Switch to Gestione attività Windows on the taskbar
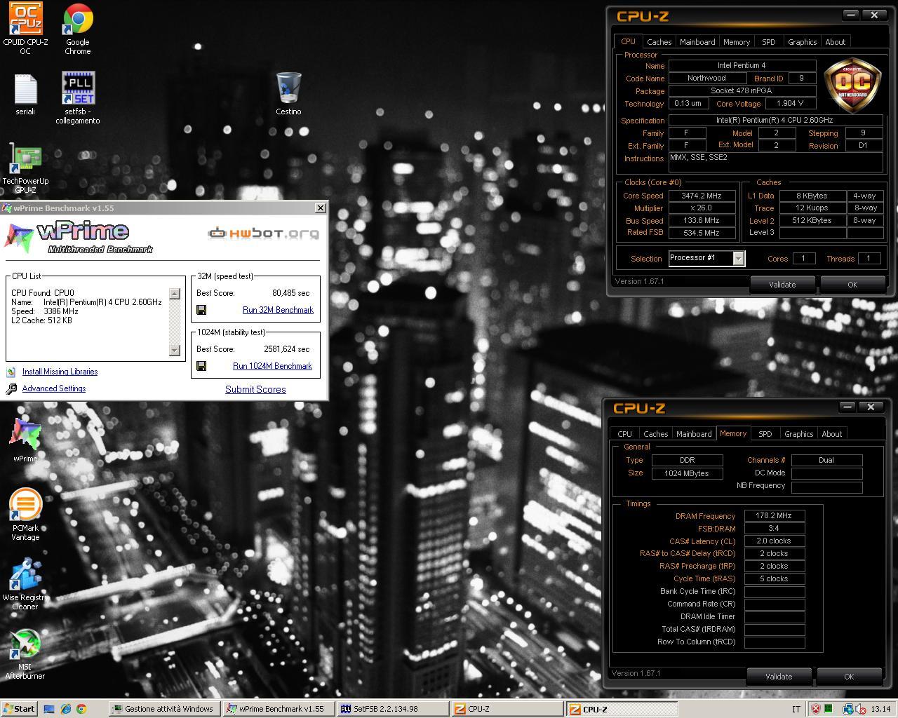Screen dimensions: 898x718 pyautogui.click(x=164, y=709)
